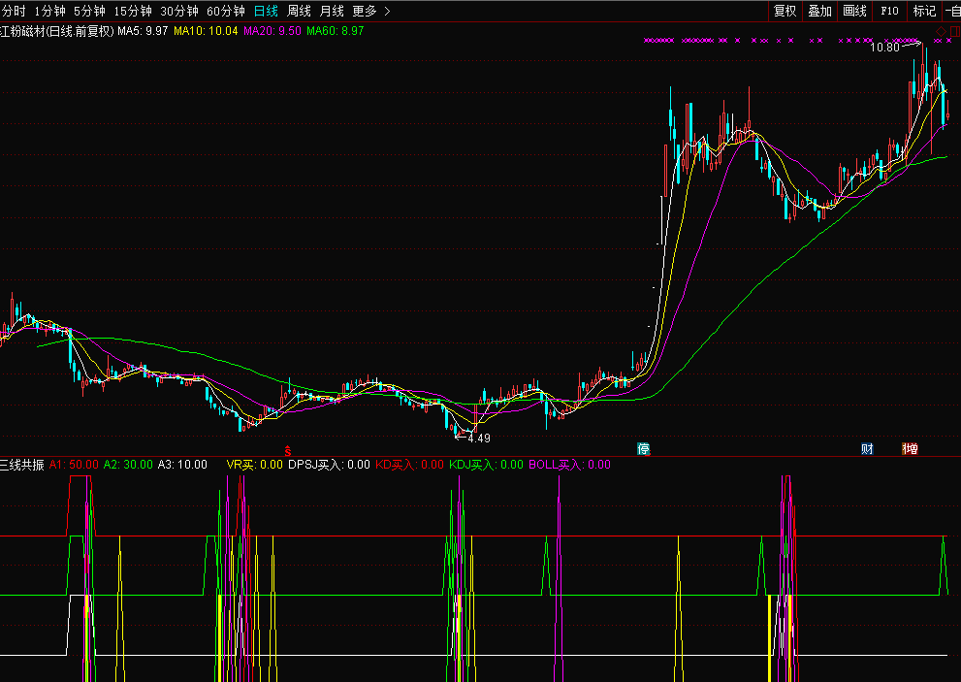Image resolution: width=961 pixels, height=682 pixels.
Task: Click the A1: 50.00 indicator value
Action: coord(74,465)
